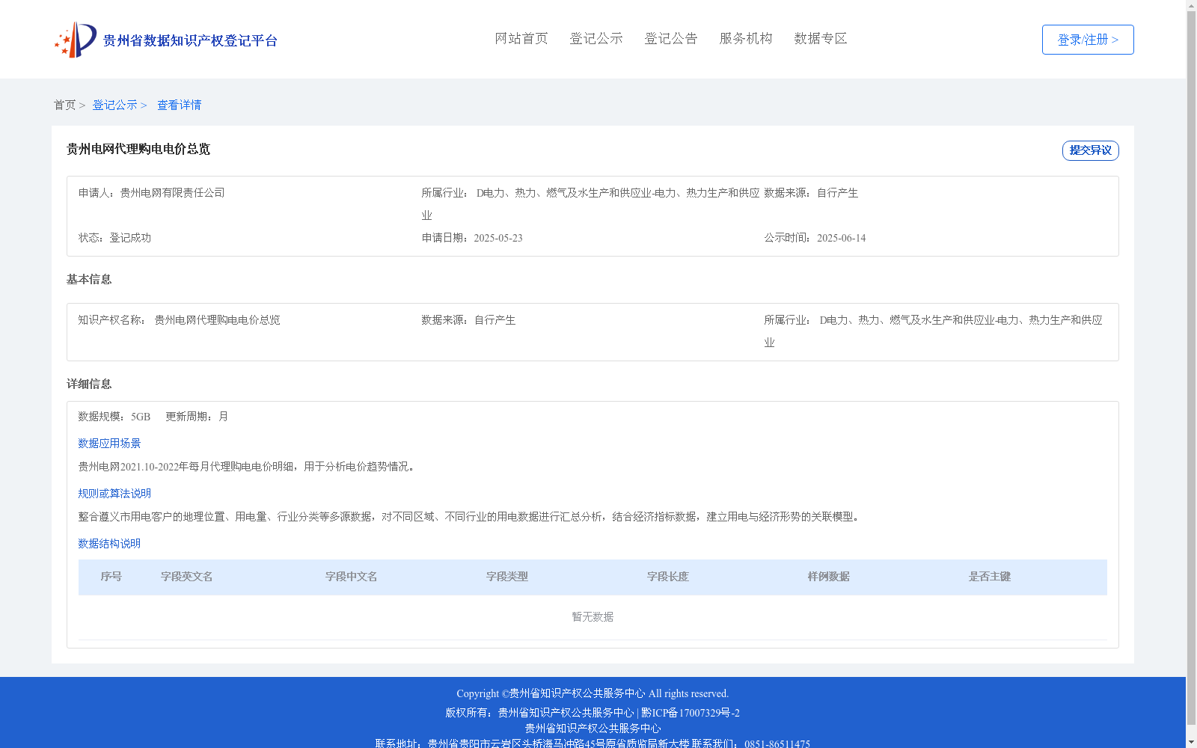
Task: Click publication time 2025-06-14
Action: click(x=842, y=238)
